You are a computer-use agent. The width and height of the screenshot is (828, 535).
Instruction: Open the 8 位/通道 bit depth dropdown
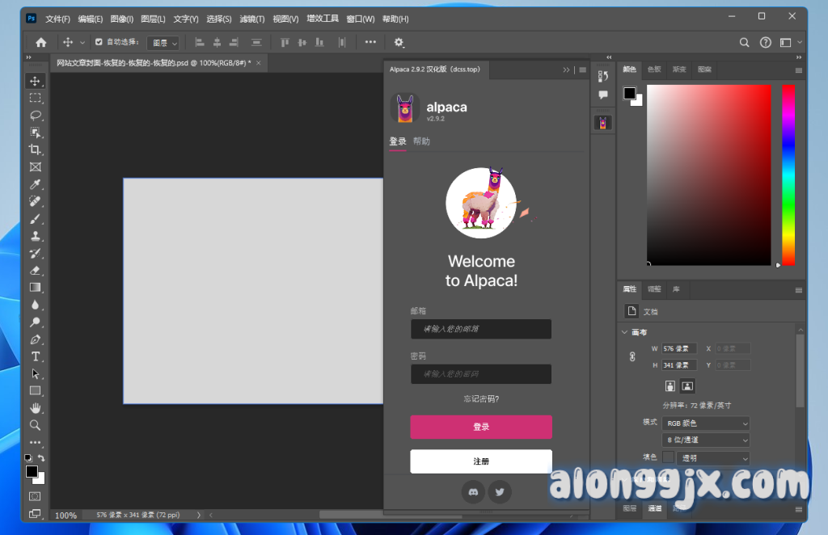tap(705, 440)
